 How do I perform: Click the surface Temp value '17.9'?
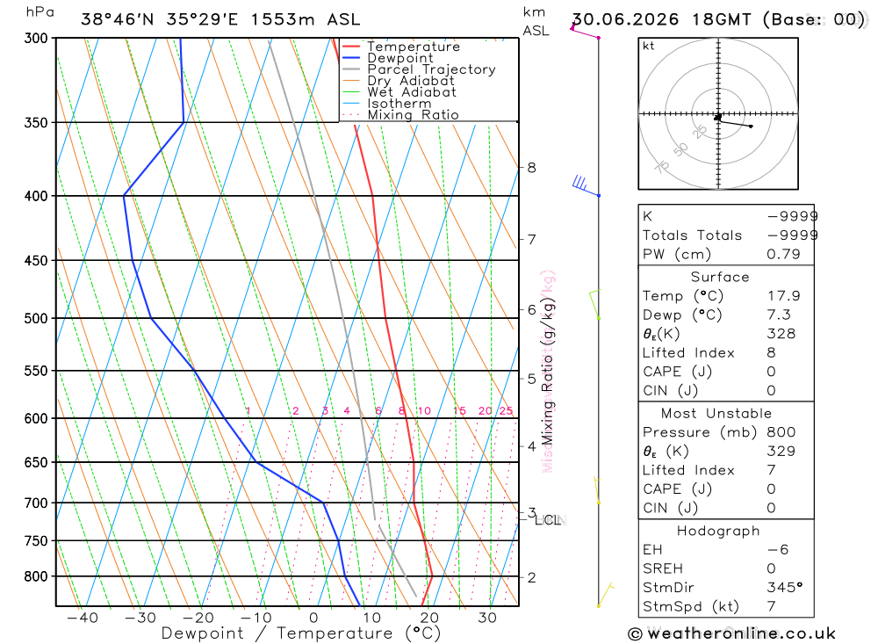783,296
